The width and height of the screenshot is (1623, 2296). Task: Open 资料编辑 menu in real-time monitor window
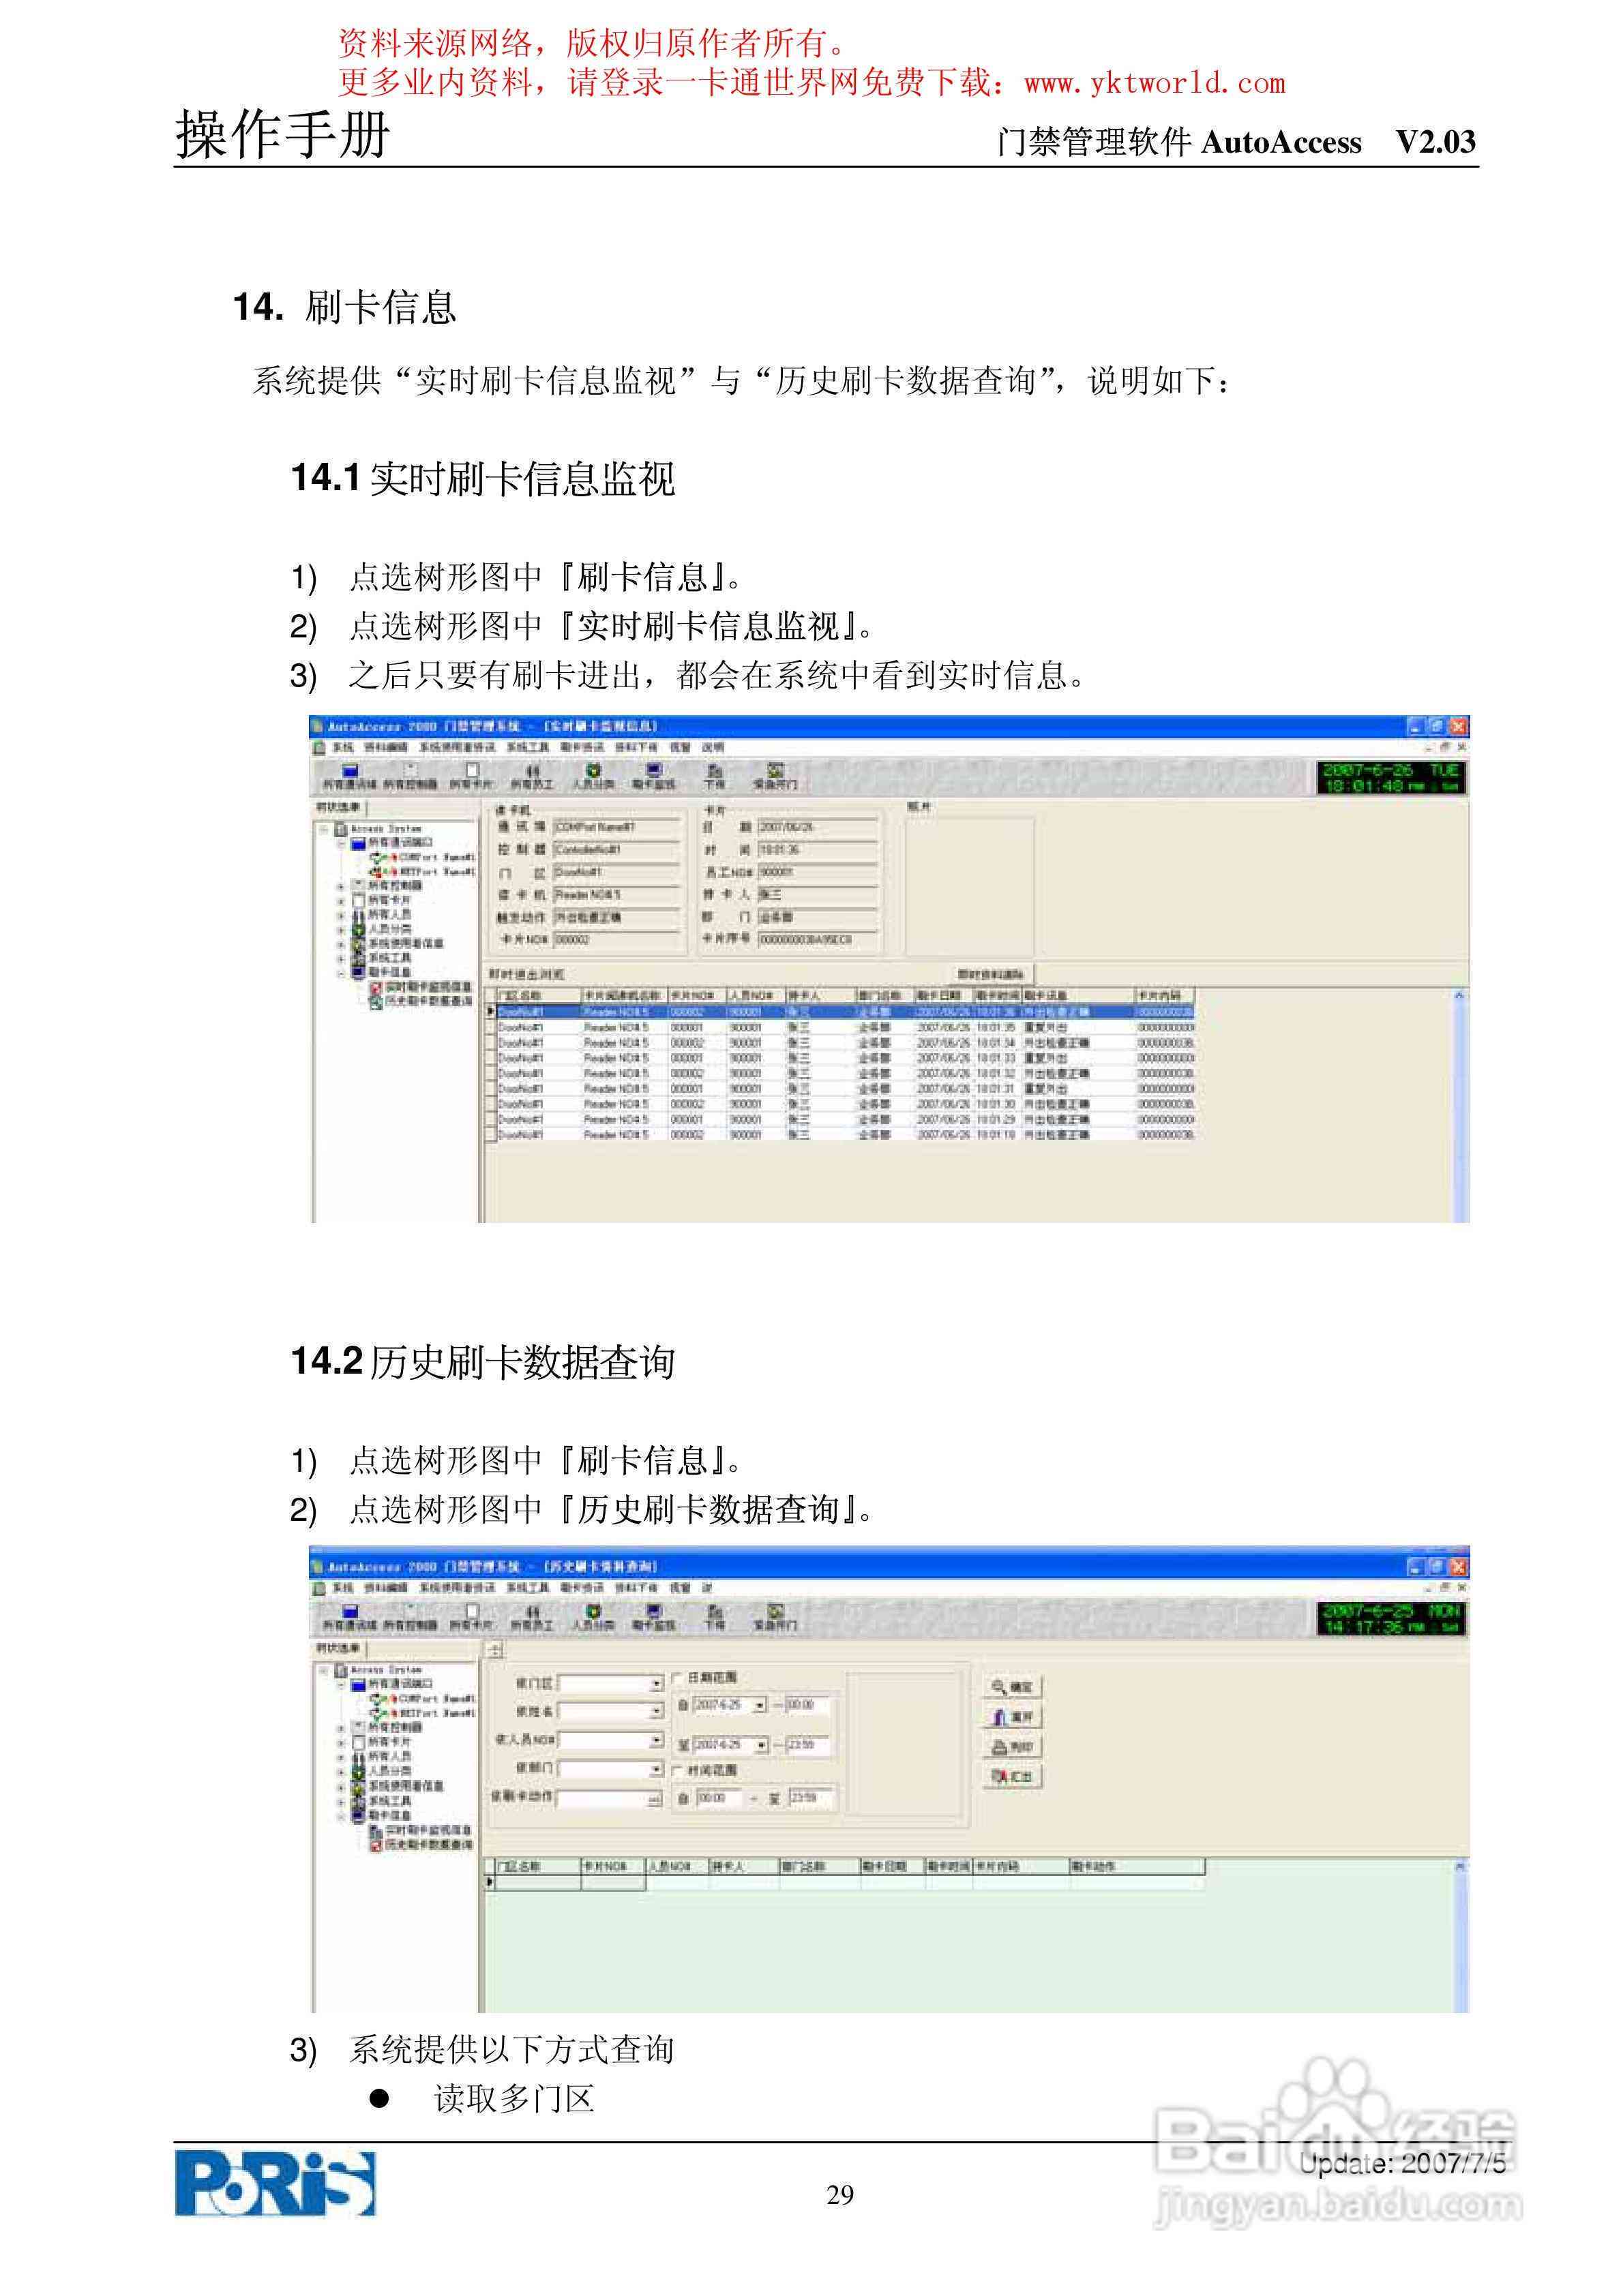tap(385, 747)
